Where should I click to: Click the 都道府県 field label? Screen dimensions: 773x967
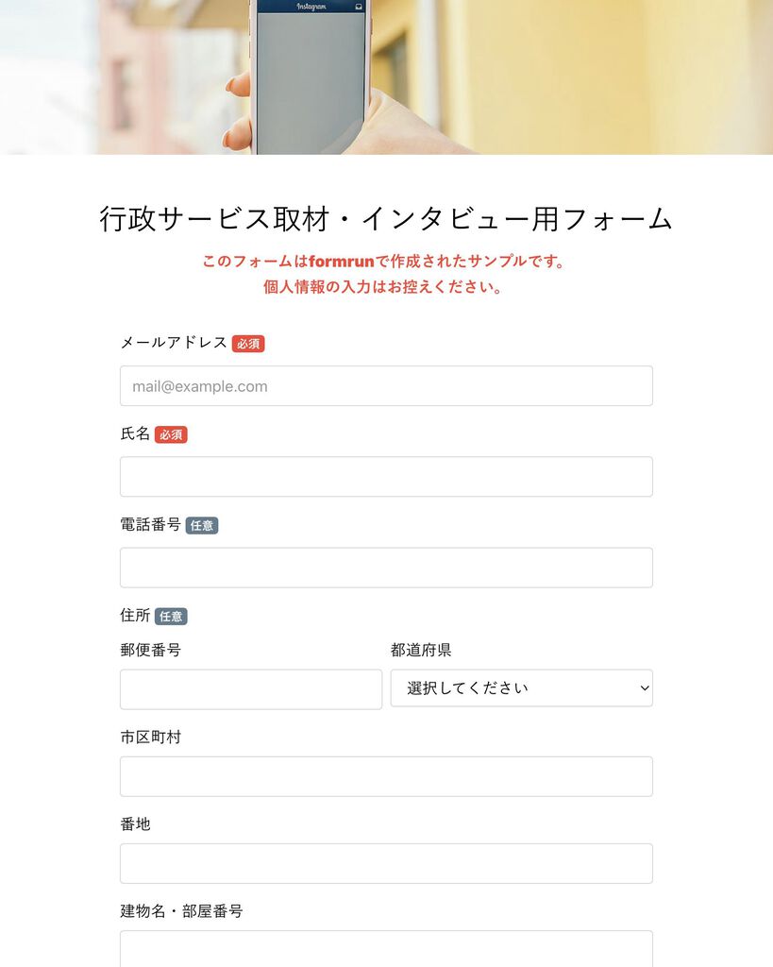pyautogui.click(x=421, y=650)
